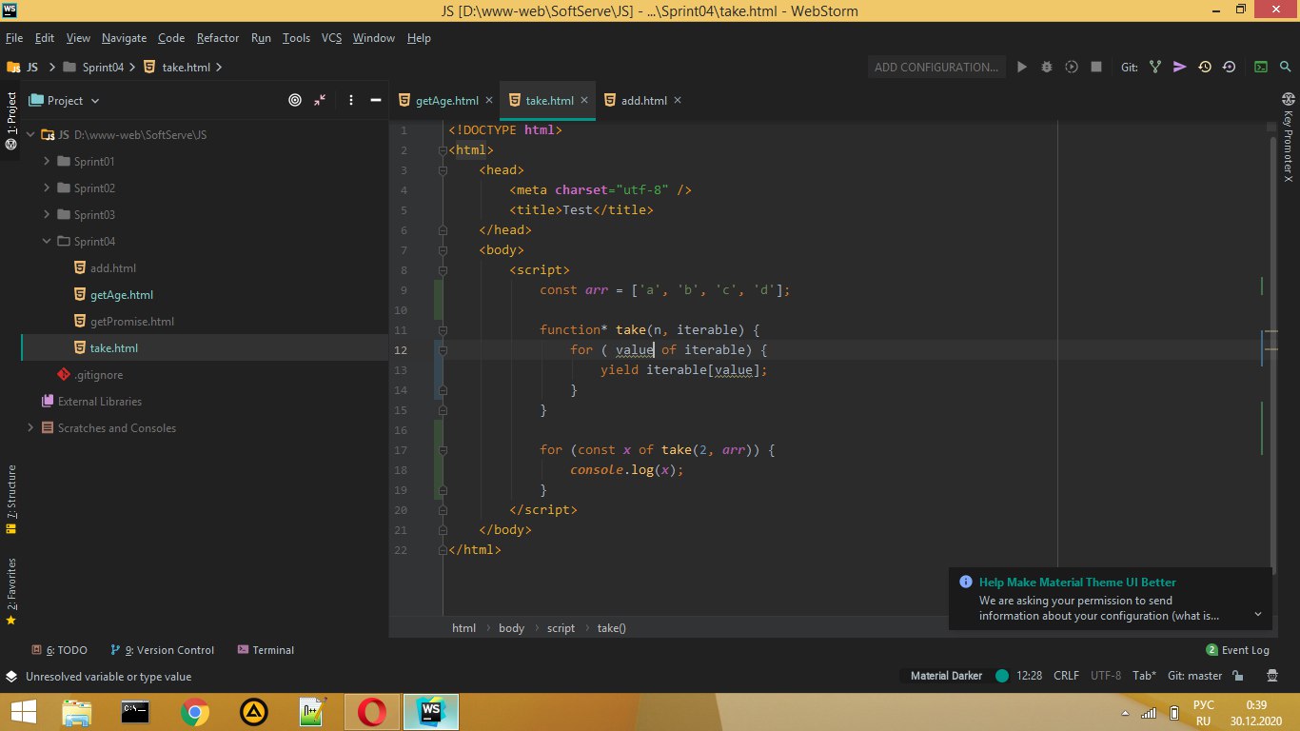
Task: Click UTF-8 encoding in status bar
Action: tap(1106, 676)
